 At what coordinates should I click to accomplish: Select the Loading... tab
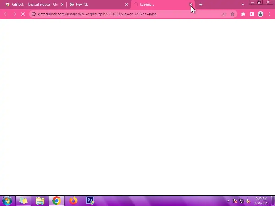(163, 5)
